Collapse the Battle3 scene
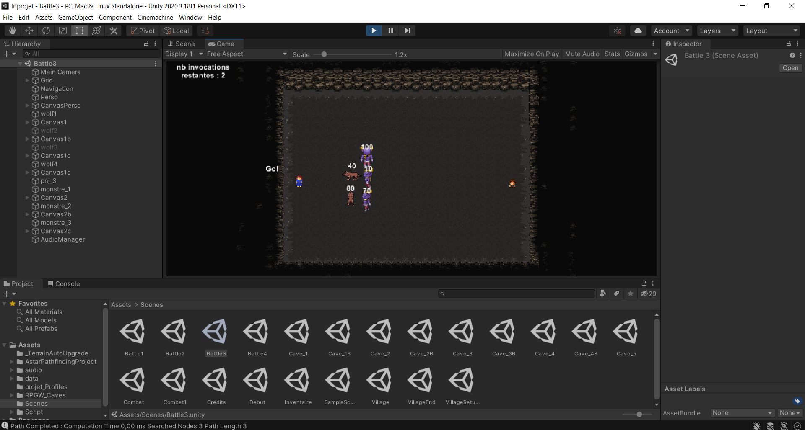This screenshot has height=430, width=805. (x=20, y=64)
